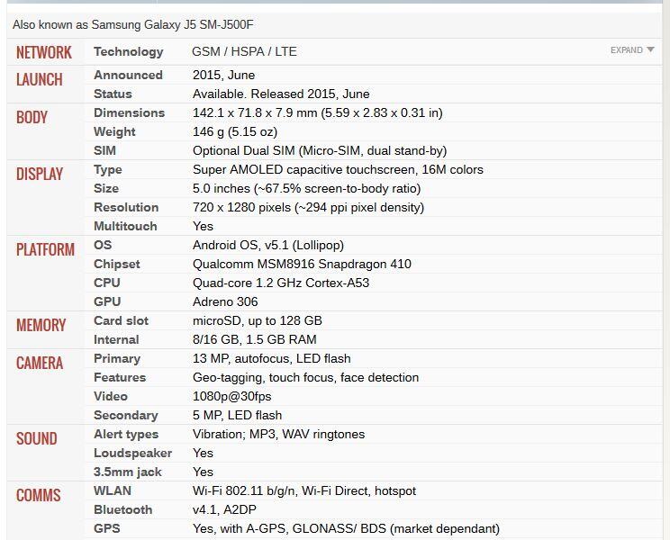Click the Video spec label
670x540 pixels.
point(111,396)
